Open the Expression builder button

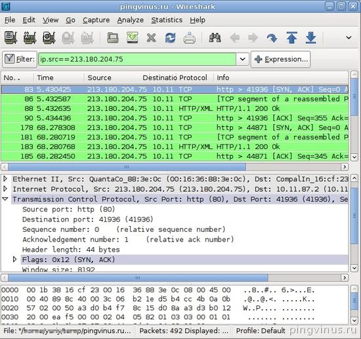point(280,59)
